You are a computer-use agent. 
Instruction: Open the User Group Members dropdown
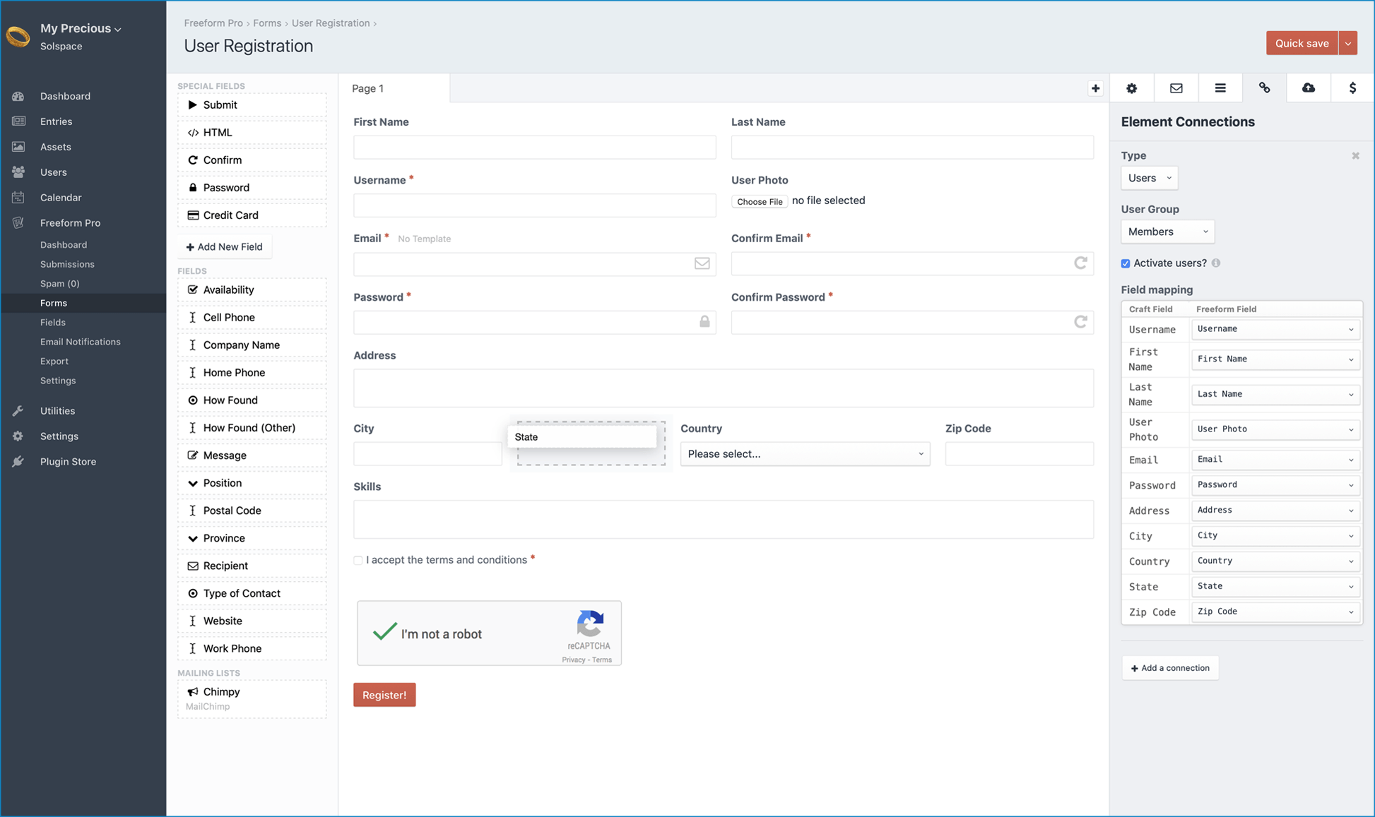point(1167,231)
